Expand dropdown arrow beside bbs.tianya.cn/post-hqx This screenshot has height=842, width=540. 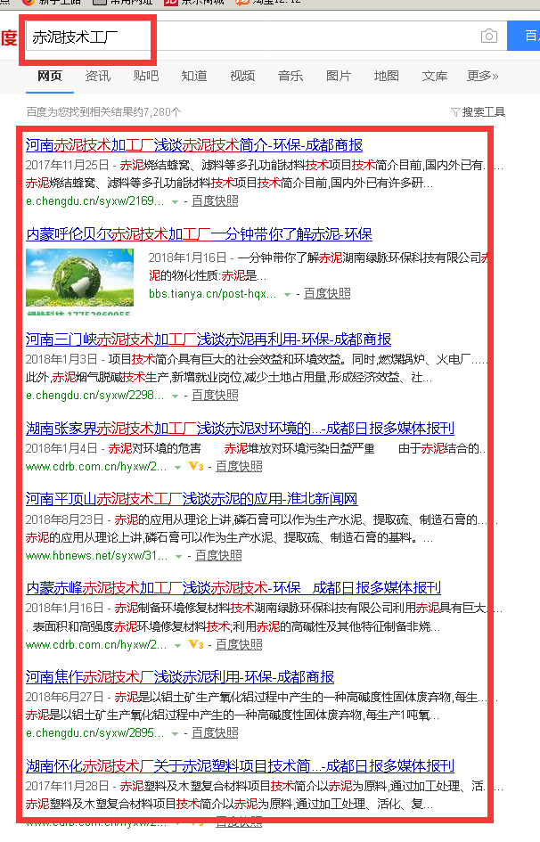pos(287,294)
